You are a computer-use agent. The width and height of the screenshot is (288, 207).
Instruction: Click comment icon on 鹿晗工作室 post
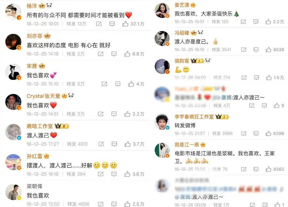point(114,144)
